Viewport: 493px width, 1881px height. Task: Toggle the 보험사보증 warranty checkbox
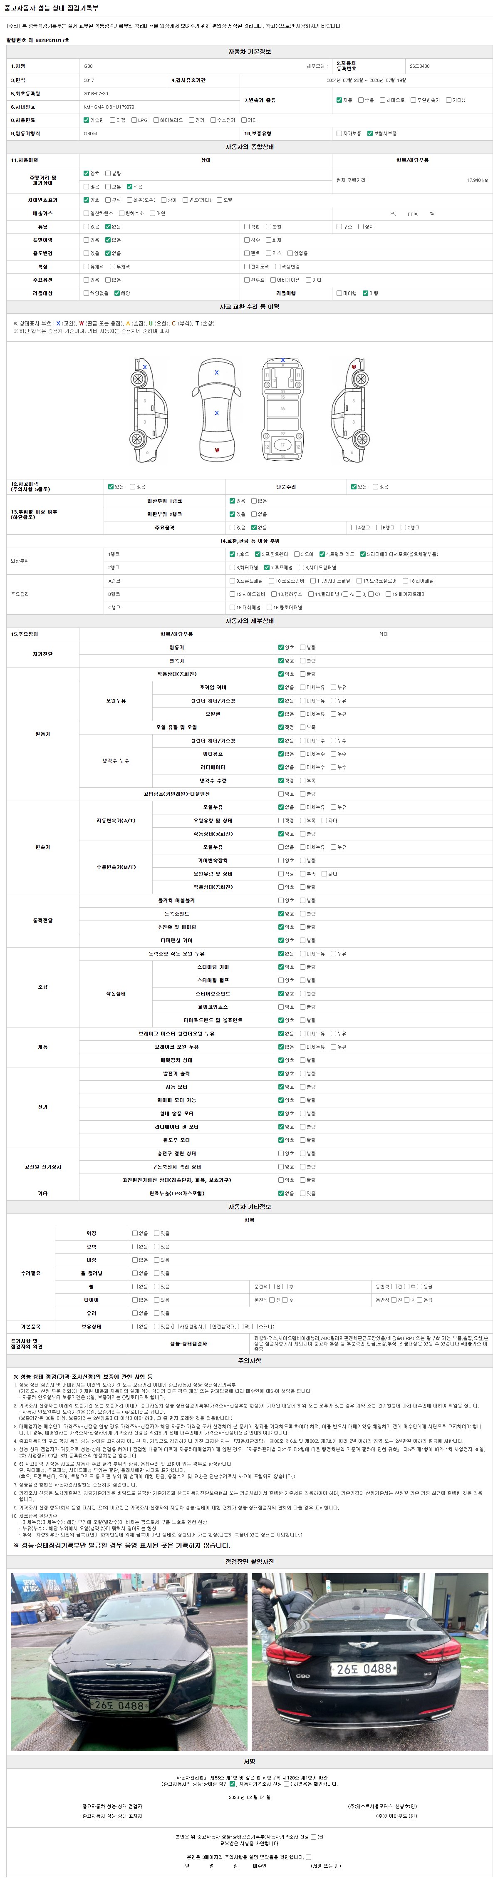coord(370,134)
